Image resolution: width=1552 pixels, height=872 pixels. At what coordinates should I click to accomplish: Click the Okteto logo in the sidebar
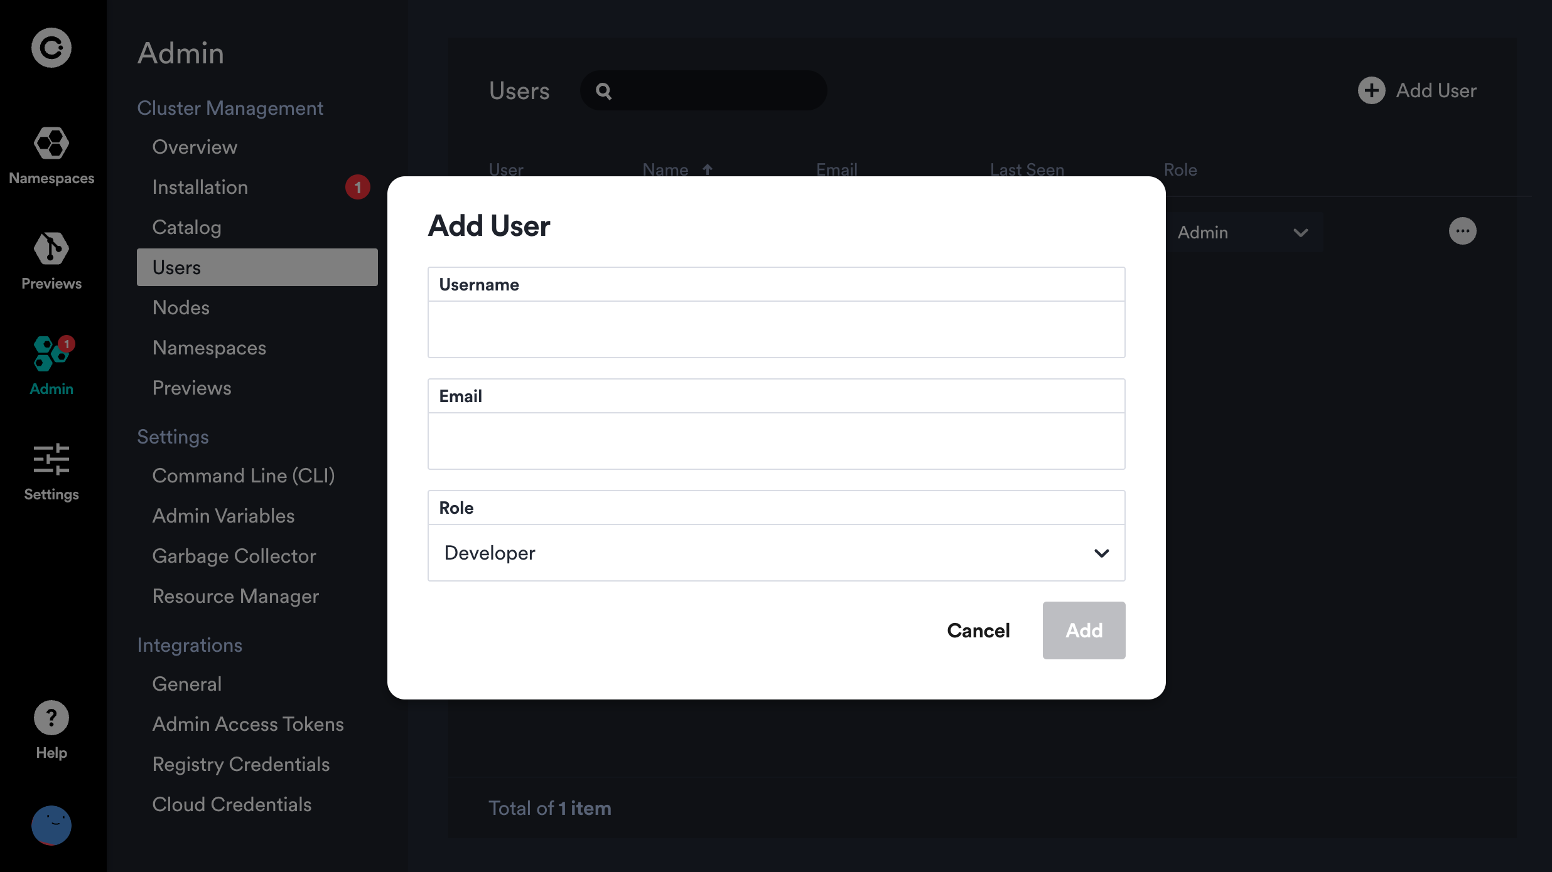pos(51,47)
